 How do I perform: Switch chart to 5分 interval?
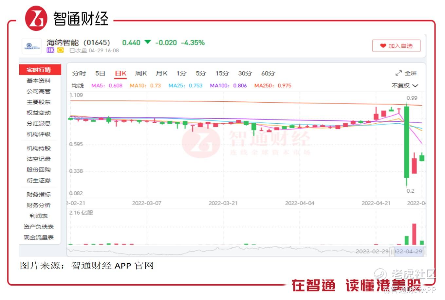click(x=201, y=73)
